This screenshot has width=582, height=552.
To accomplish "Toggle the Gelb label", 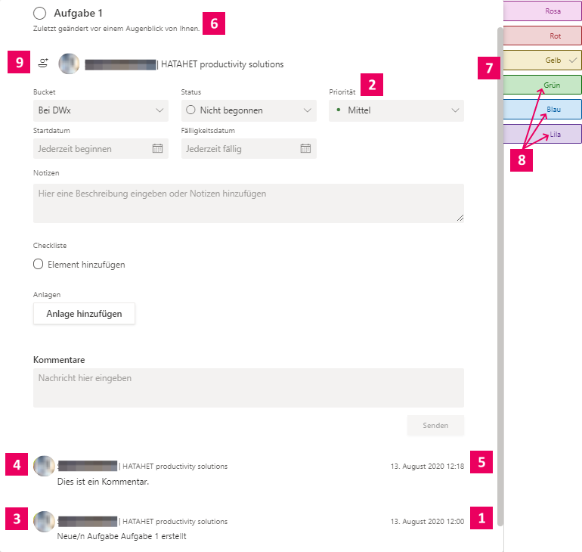I will (x=542, y=60).
